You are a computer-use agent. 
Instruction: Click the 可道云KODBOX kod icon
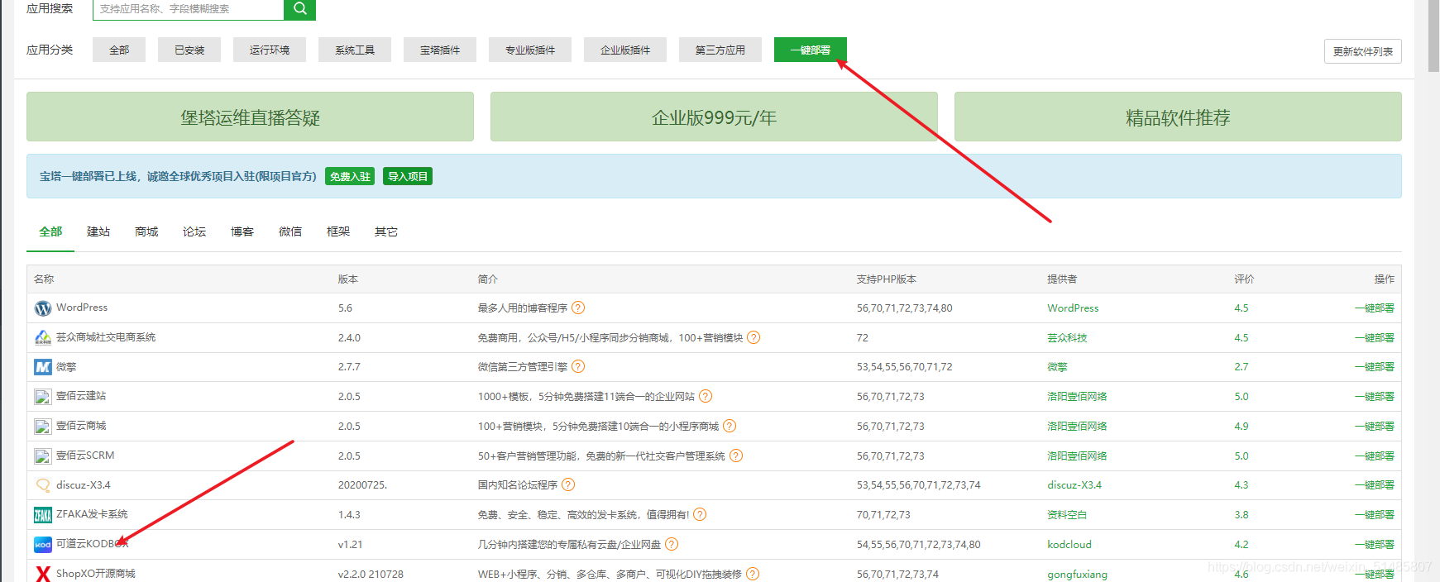43,545
